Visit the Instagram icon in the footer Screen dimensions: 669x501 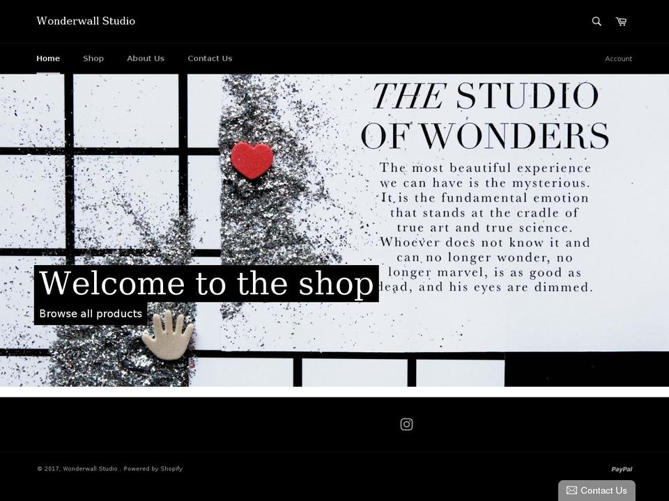[x=406, y=424]
